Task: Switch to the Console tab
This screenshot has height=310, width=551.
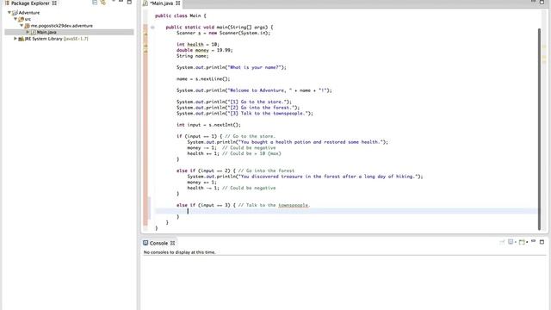Action: click(158, 243)
